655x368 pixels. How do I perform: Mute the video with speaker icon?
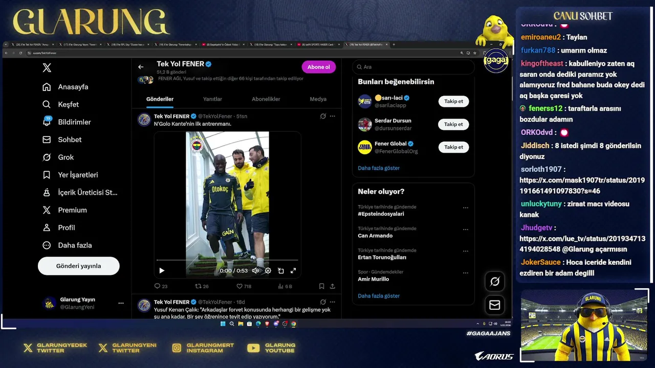[x=255, y=271]
